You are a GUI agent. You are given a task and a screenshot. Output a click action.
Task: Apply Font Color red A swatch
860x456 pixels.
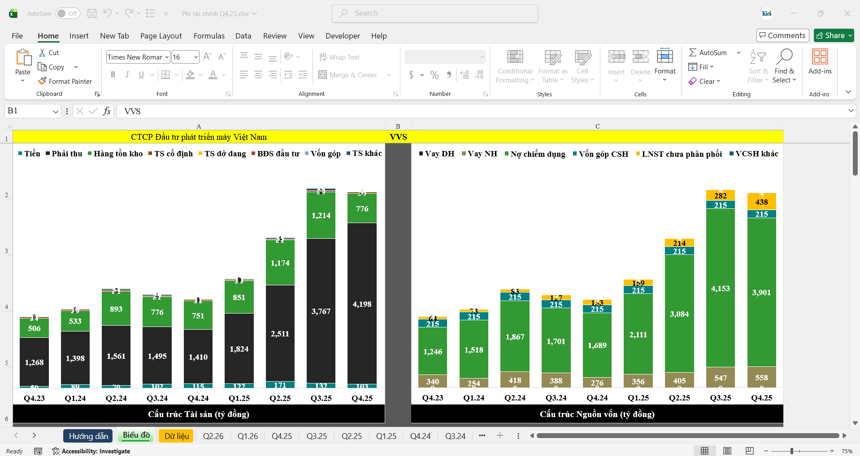(213, 75)
